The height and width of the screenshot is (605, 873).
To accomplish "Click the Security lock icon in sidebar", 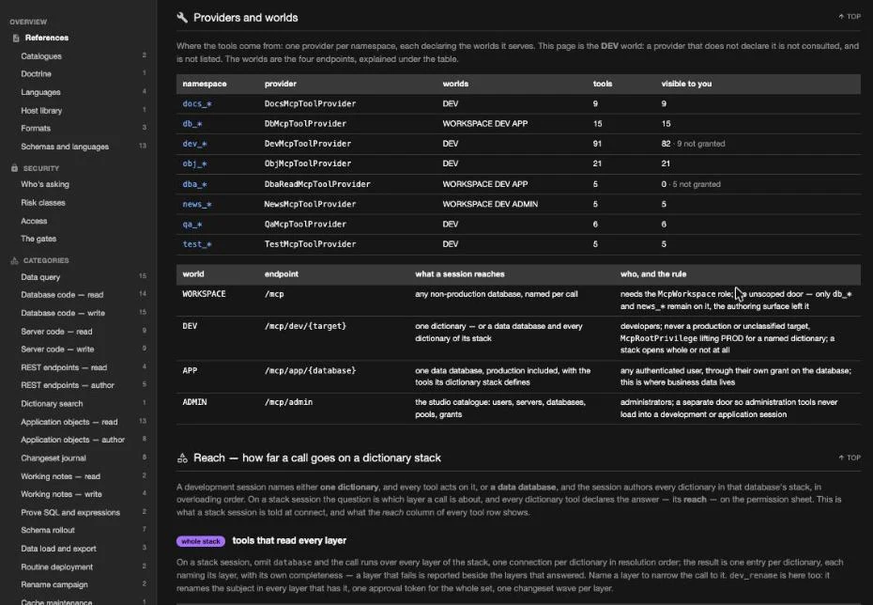I will (x=14, y=167).
